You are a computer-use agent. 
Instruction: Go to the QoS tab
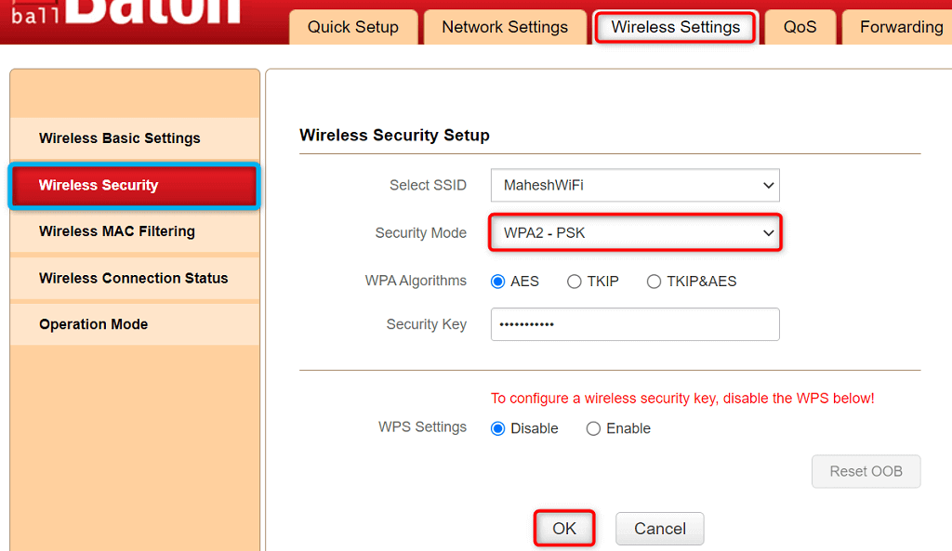tap(800, 27)
